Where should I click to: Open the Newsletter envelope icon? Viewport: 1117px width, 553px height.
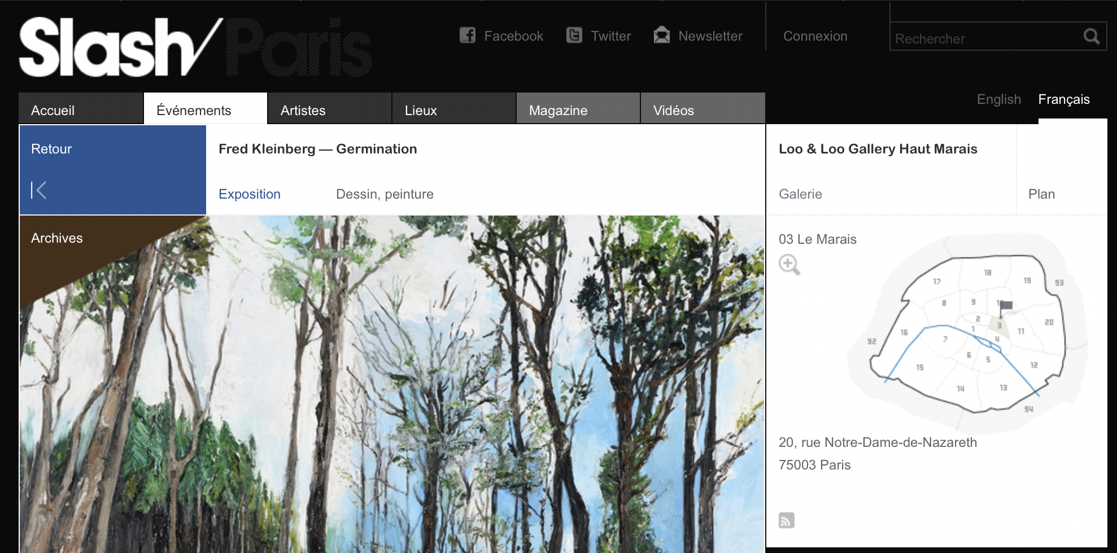point(662,36)
